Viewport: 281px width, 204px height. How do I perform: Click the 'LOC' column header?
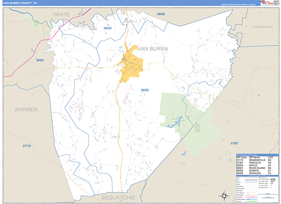pyautogui.click(x=270, y=157)
